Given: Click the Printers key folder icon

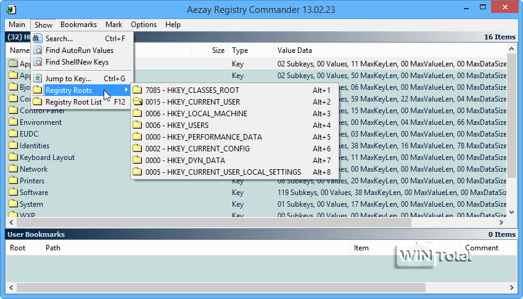Looking at the screenshot, I should click(14, 181).
